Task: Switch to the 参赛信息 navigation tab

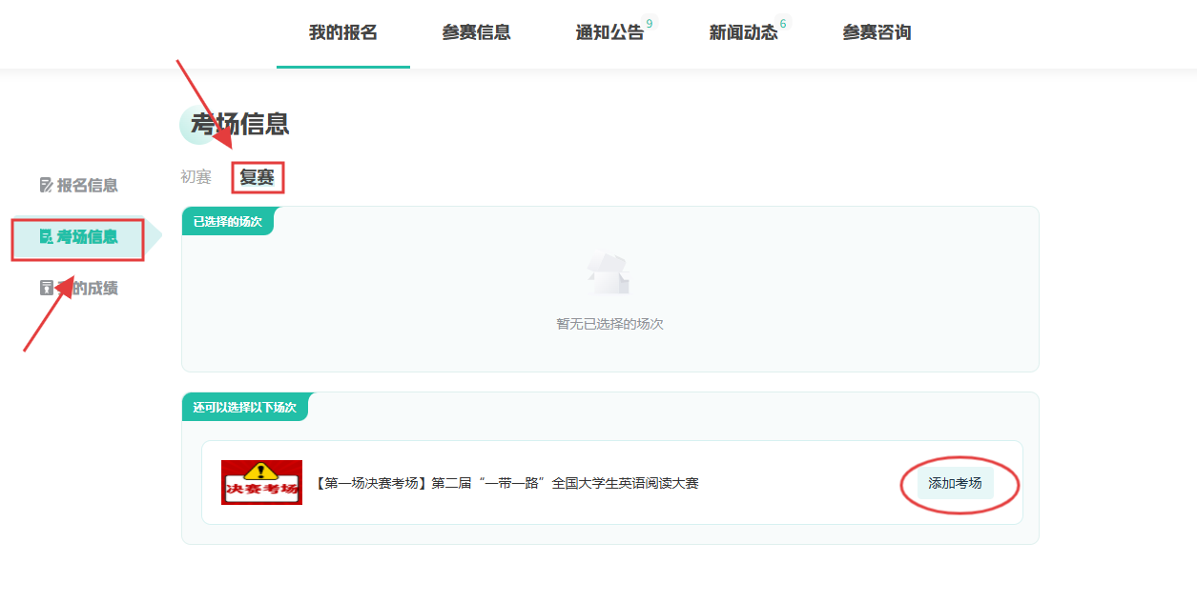Action: click(476, 32)
